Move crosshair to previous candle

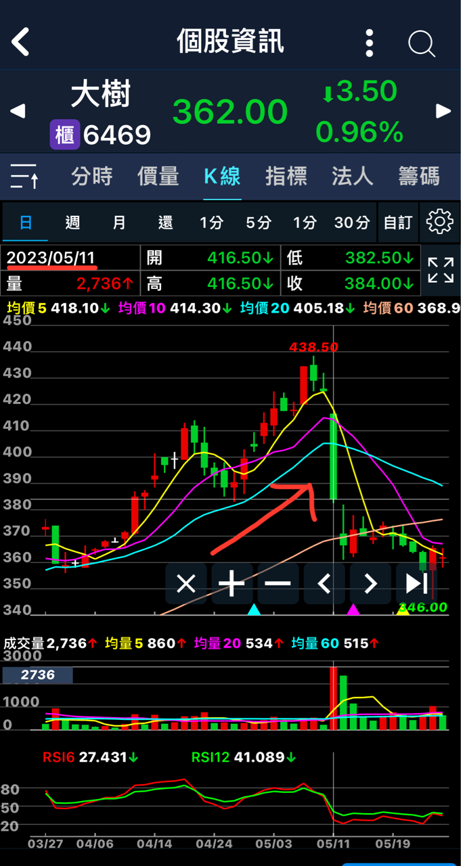(324, 583)
